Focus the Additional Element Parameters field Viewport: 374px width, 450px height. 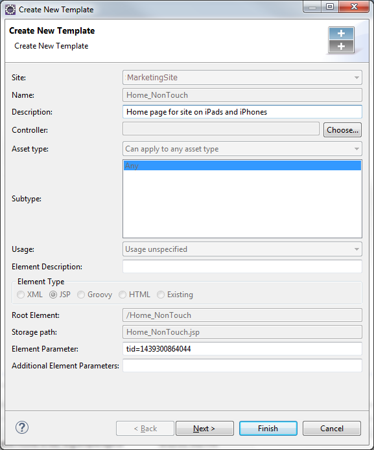(x=242, y=366)
